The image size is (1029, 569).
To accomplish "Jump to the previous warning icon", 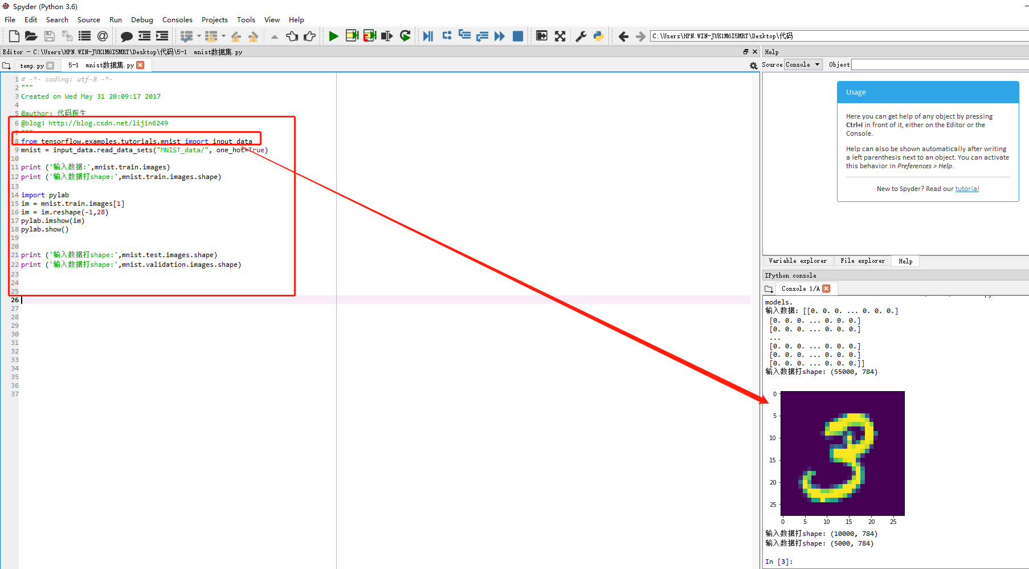I will (x=236, y=36).
